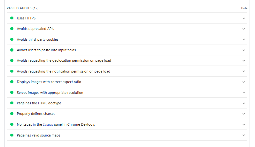Click green dot next to Avoids third-party cookies
Viewport: 255px width, 147px height.
pyautogui.click(x=12, y=39)
